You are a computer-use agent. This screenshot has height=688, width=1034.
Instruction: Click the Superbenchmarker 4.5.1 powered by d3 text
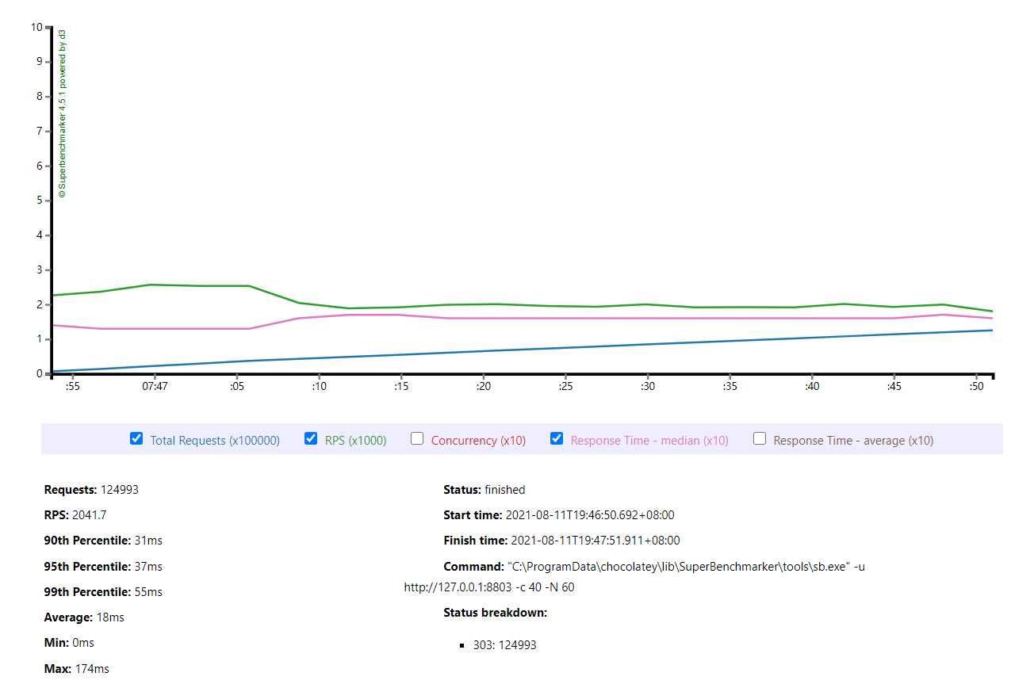[x=63, y=113]
